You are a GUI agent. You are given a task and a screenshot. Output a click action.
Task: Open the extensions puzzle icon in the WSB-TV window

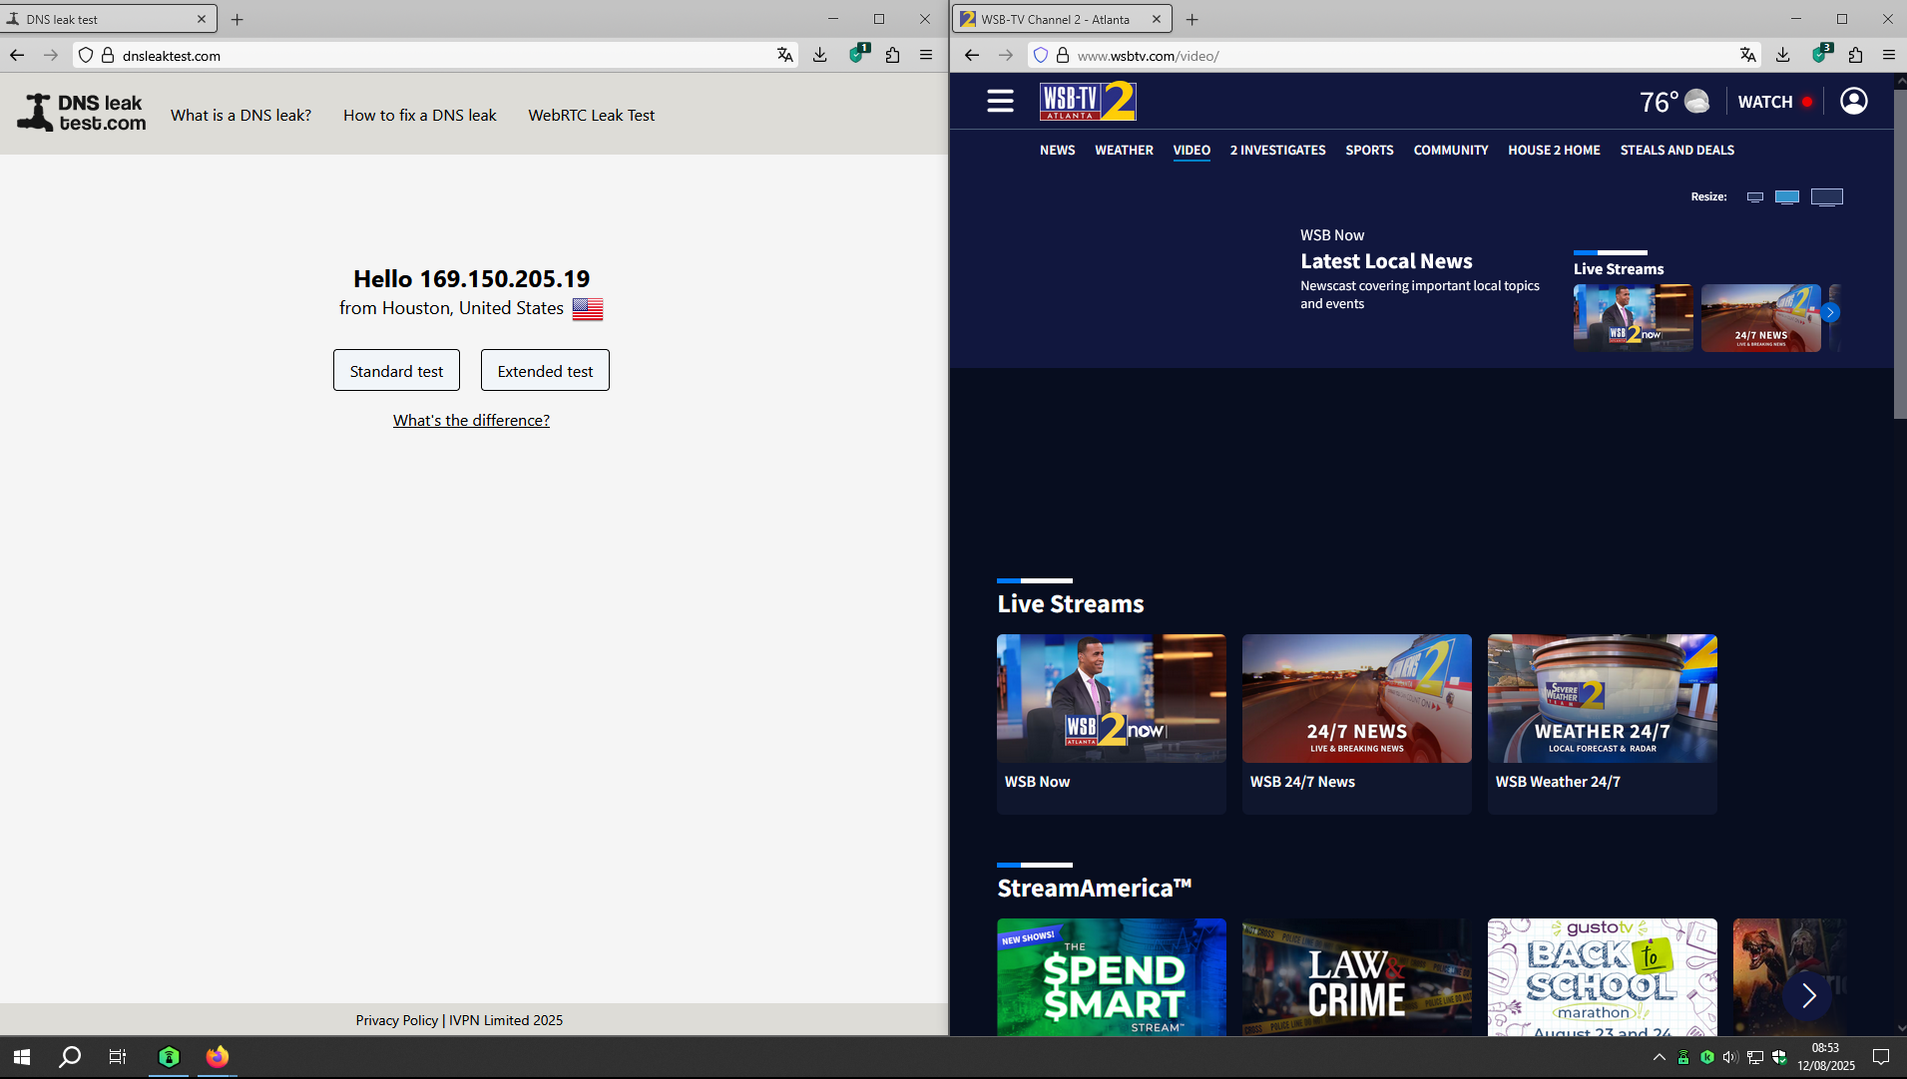(x=1856, y=56)
